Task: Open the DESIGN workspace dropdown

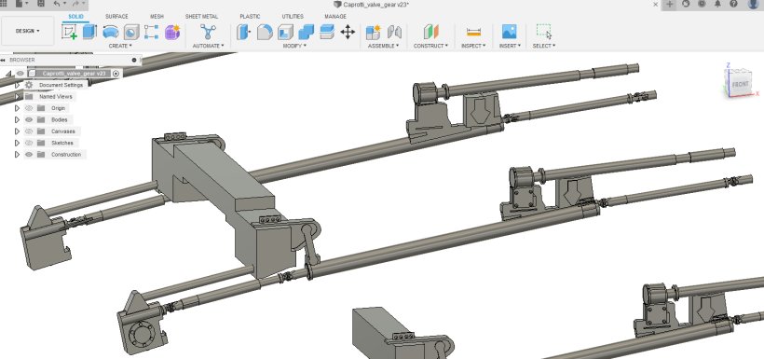Action: [28, 31]
